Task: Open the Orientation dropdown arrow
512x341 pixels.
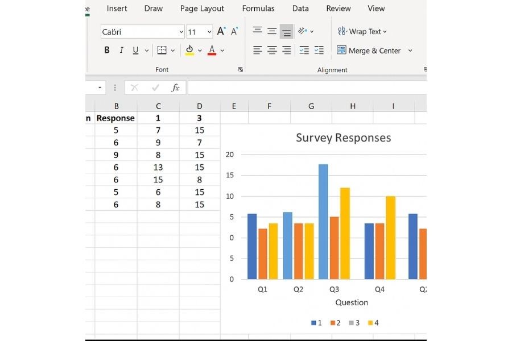Action: [x=312, y=31]
